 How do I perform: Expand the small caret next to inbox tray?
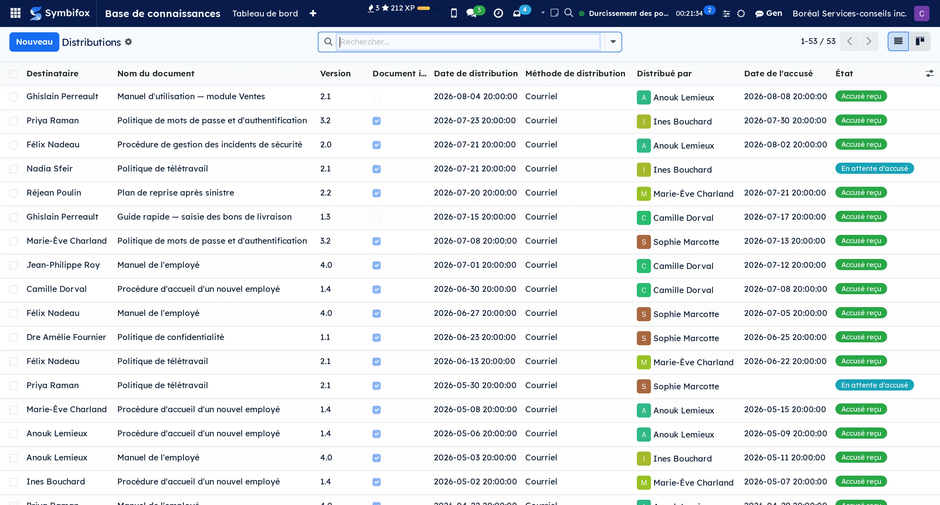(543, 13)
